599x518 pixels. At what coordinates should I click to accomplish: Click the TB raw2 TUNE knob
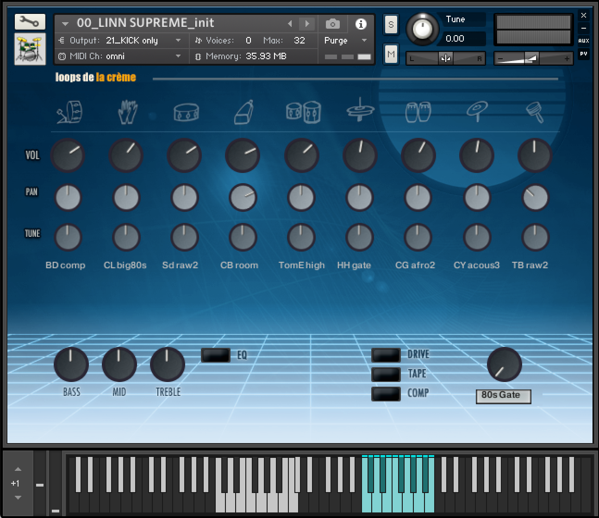(x=535, y=237)
